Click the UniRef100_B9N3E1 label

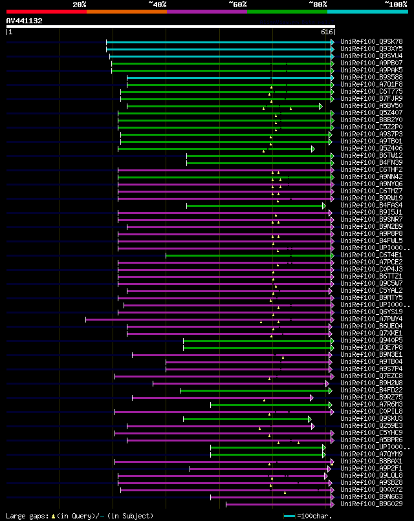[x=371, y=354]
